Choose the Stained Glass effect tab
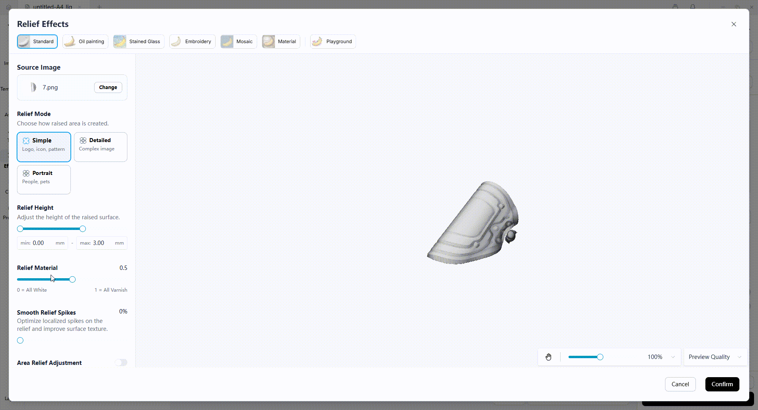The image size is (758, 410). tap(138, 42)
